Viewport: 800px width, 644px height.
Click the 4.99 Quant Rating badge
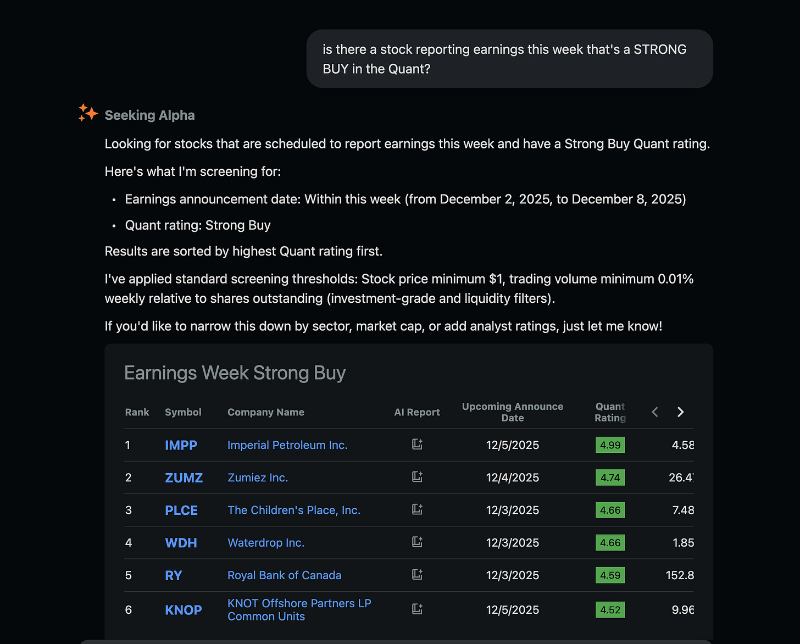[610, 445]
